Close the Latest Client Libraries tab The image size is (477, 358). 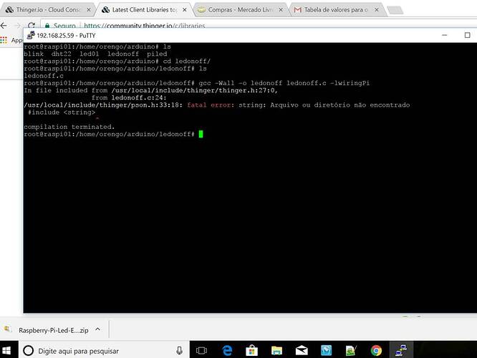(x=185, y=10)
